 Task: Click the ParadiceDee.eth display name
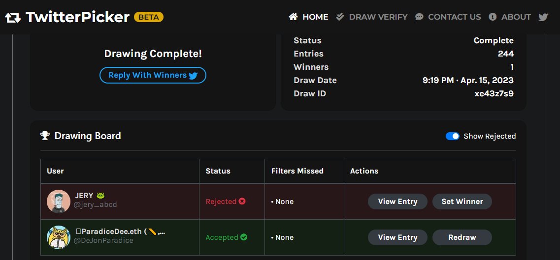(x=120, y=231)
